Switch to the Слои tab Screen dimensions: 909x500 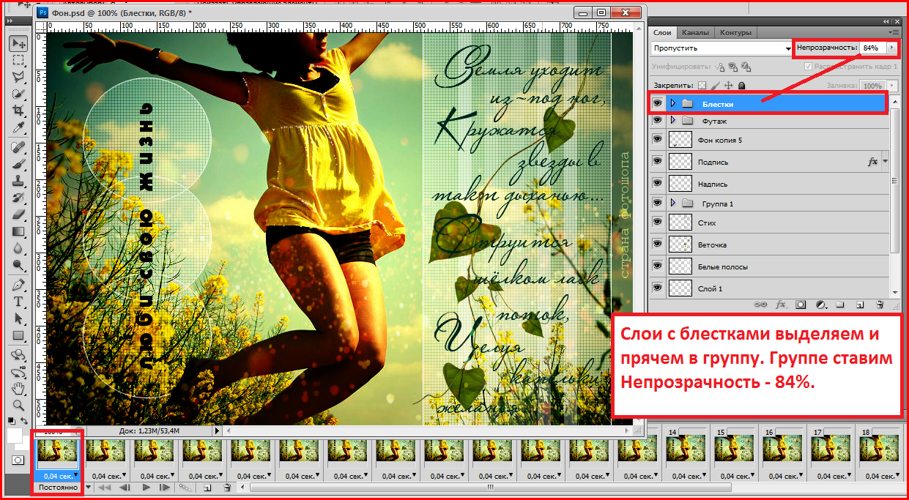click(662, 33)
